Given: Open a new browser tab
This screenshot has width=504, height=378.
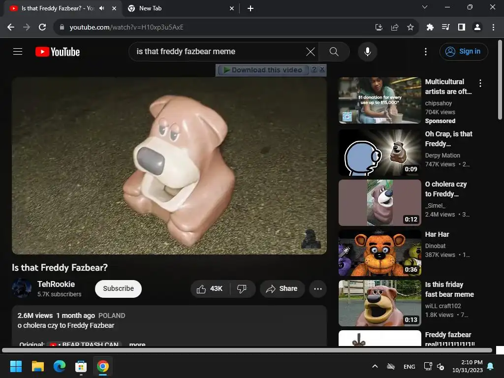Looking at the screenshot, I should pos(251,8).
